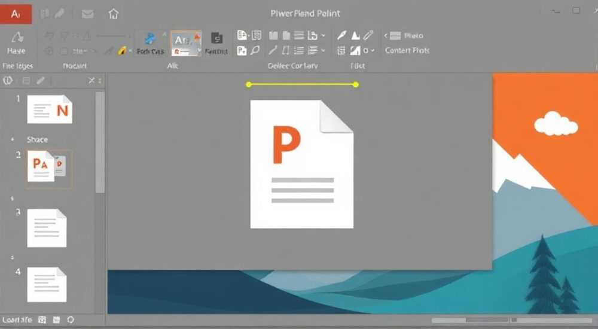Click the circular icon in bottom status bar
Image resolution: width=598 pixels, height=329 pixels.
71,320
